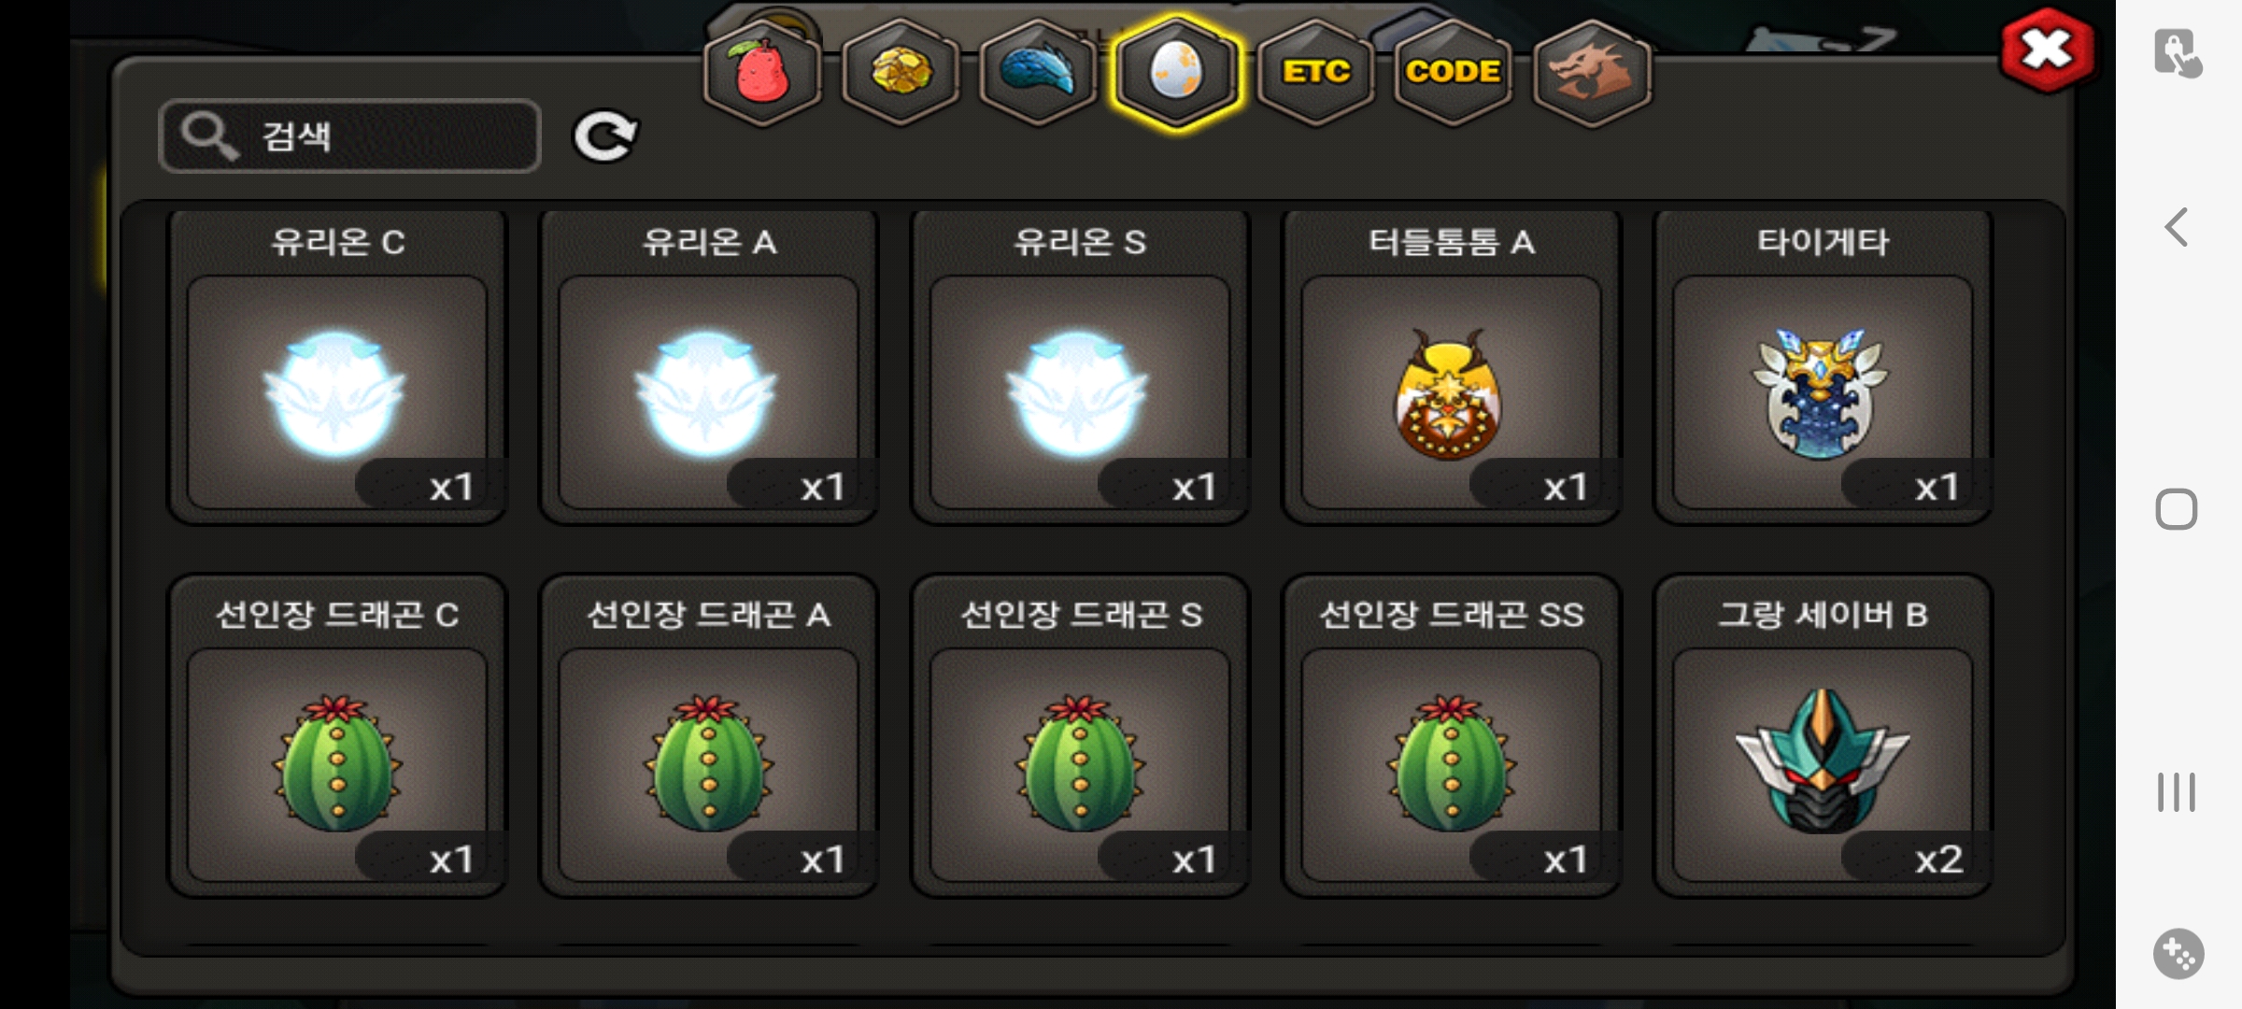Select the 유리온 C egg item
The width and height of the screenshot is (2242, 1009).
coord(337,367)
